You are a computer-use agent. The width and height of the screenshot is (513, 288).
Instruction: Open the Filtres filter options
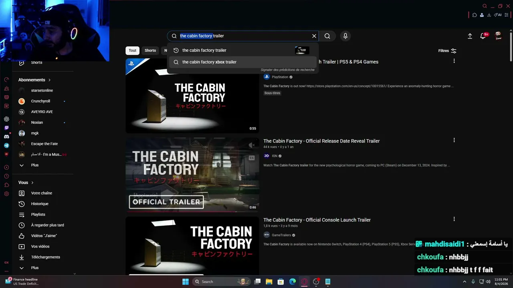(x=447, y=51)
